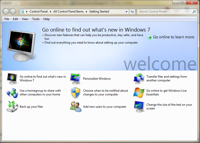The width and height of the screenshot is (200, 143).
Task: Select Go online to get Windows Live Essentials
Action: point(166,92)
